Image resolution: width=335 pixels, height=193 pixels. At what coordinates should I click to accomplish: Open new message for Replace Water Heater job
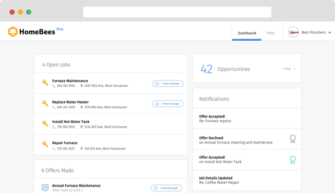click(167, 104)
